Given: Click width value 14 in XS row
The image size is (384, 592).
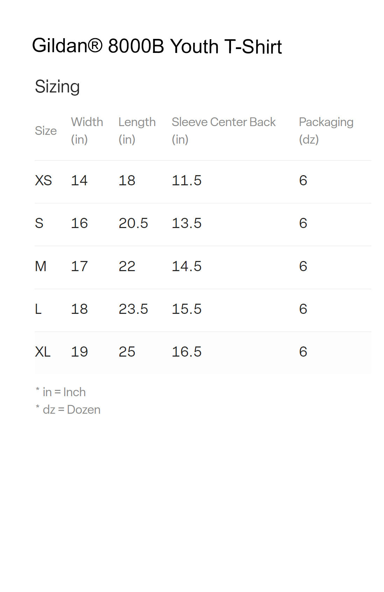Looking at the screenshot, I should (x=79, y=180).
